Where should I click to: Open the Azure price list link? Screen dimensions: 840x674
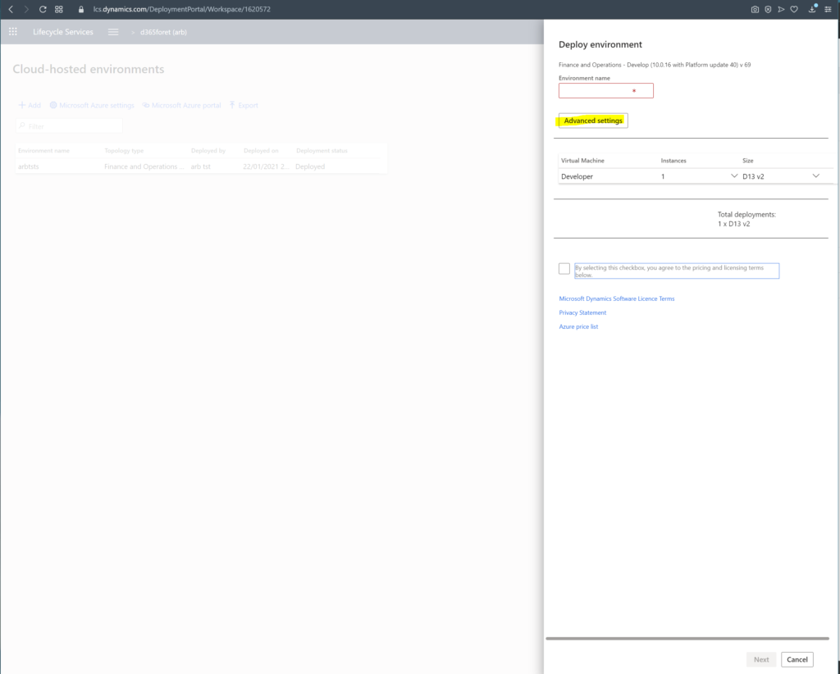578,326
